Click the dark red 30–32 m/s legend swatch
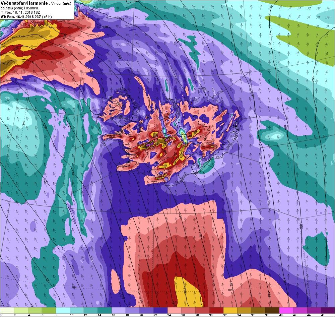Screen dimensions: 335x317 click(216, 310)
